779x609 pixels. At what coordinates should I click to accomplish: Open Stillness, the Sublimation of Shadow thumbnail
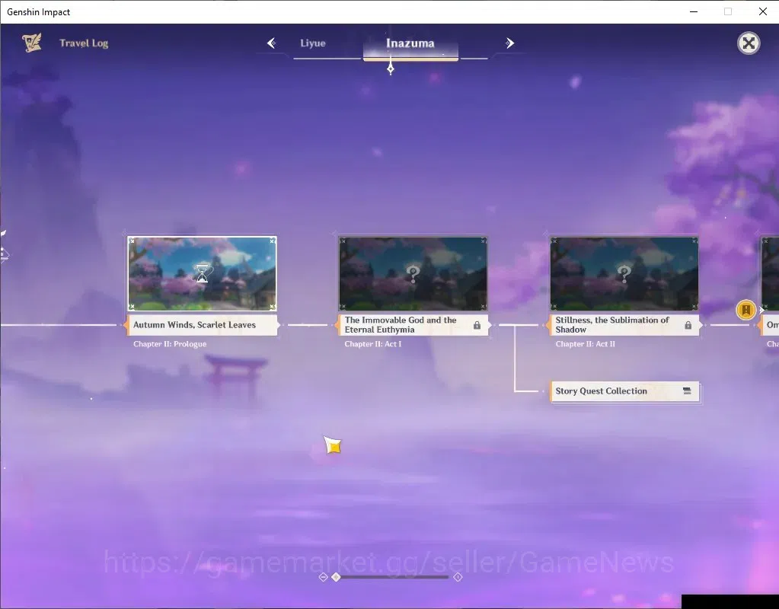click(624, 274)
